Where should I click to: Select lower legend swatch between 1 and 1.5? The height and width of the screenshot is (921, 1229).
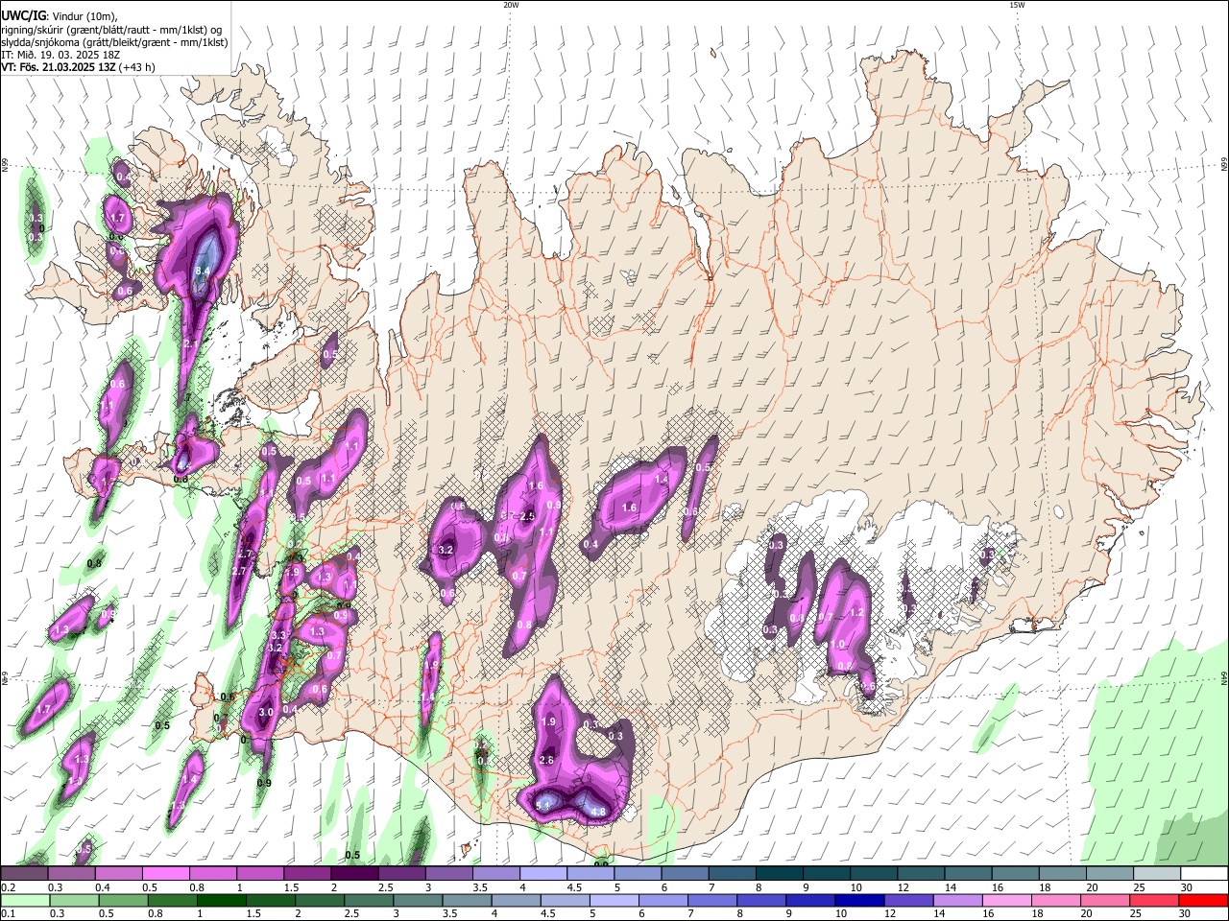pyautogui.click(x=221, y=901)
